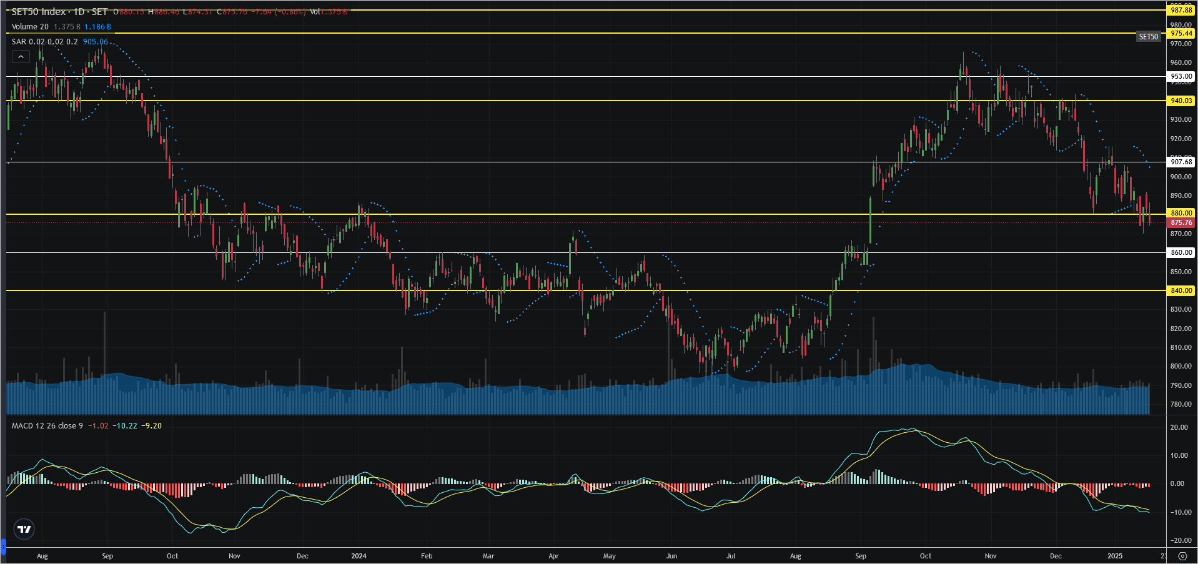
Task: Click the blue 905.06 SAR value
Action: point(96,42)
